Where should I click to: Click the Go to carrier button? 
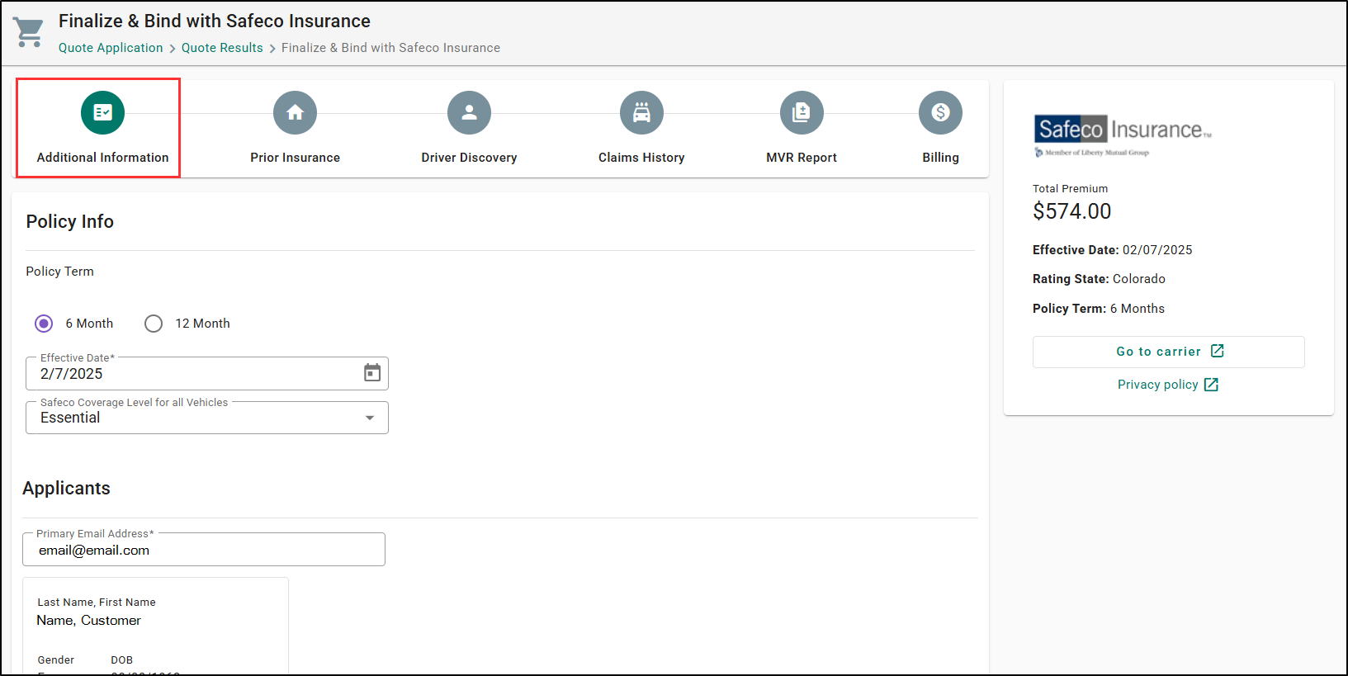(1169, 352)
